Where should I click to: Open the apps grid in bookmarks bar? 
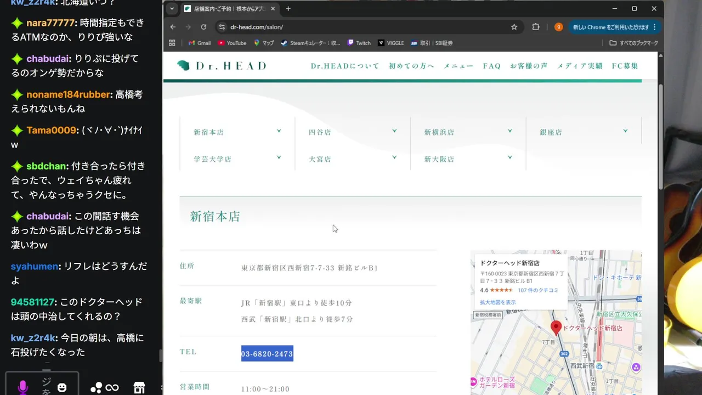point(172,43)
